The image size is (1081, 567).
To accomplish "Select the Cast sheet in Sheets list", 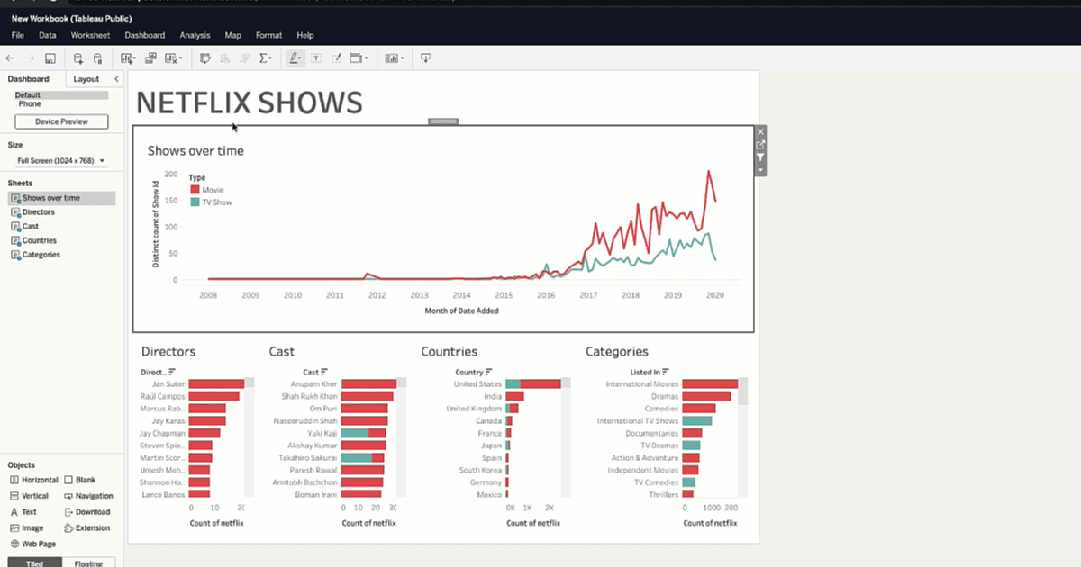I will 24,227.
